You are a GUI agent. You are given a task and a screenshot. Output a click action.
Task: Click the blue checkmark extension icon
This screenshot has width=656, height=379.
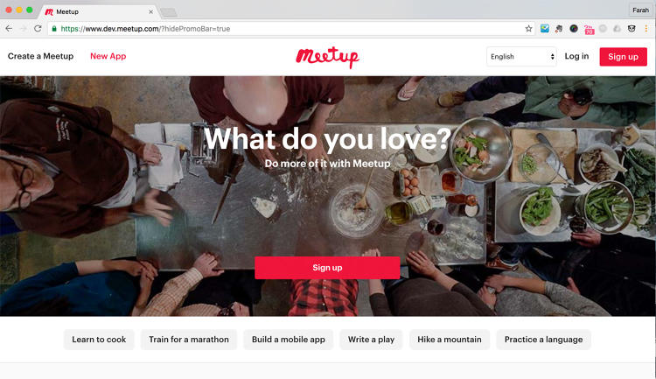click(545, 29)
